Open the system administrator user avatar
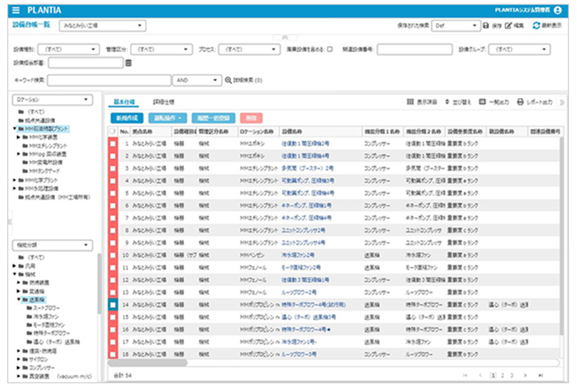This screenshot has width=577, height=384. (558, 10)
